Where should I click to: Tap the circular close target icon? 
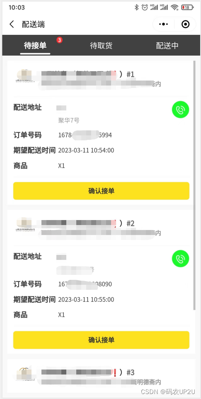coord(186,24)
